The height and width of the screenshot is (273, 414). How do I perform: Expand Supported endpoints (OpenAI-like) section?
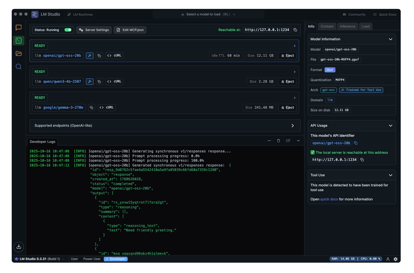click(165, 126)
